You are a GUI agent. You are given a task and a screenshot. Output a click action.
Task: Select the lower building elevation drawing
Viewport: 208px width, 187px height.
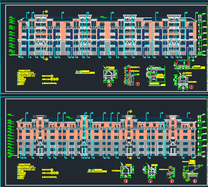pos(107,136)
